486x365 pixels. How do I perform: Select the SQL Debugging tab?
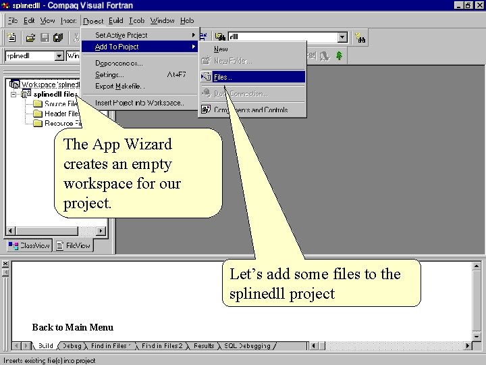coord(247,346)
